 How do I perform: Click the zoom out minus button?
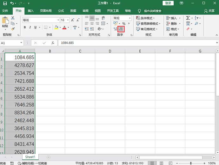pos(177,163)
